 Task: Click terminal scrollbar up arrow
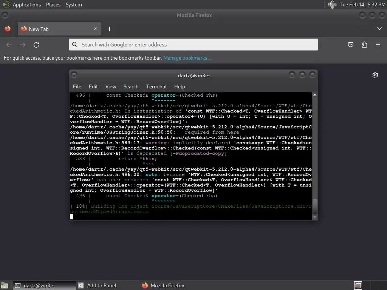pyautogui.click(x=315, y=95)
